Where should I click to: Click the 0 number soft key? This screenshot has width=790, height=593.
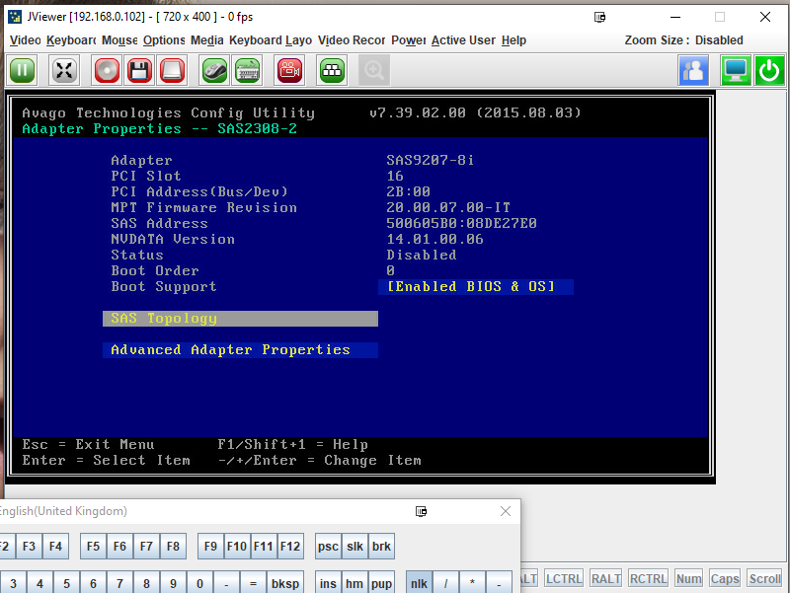[200, 583]
